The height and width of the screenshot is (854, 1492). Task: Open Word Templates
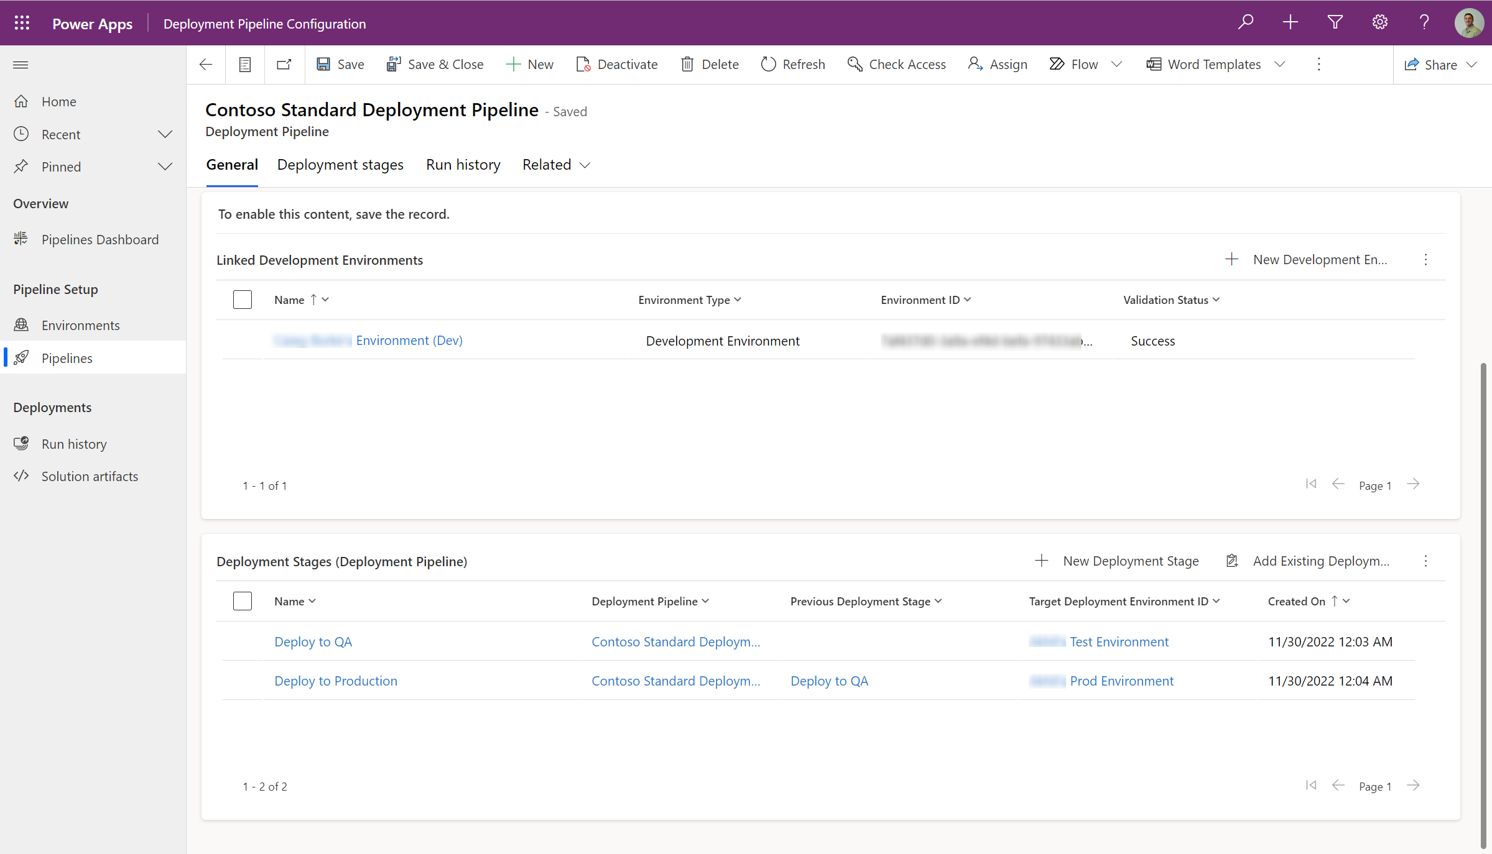coord(1203,64)
